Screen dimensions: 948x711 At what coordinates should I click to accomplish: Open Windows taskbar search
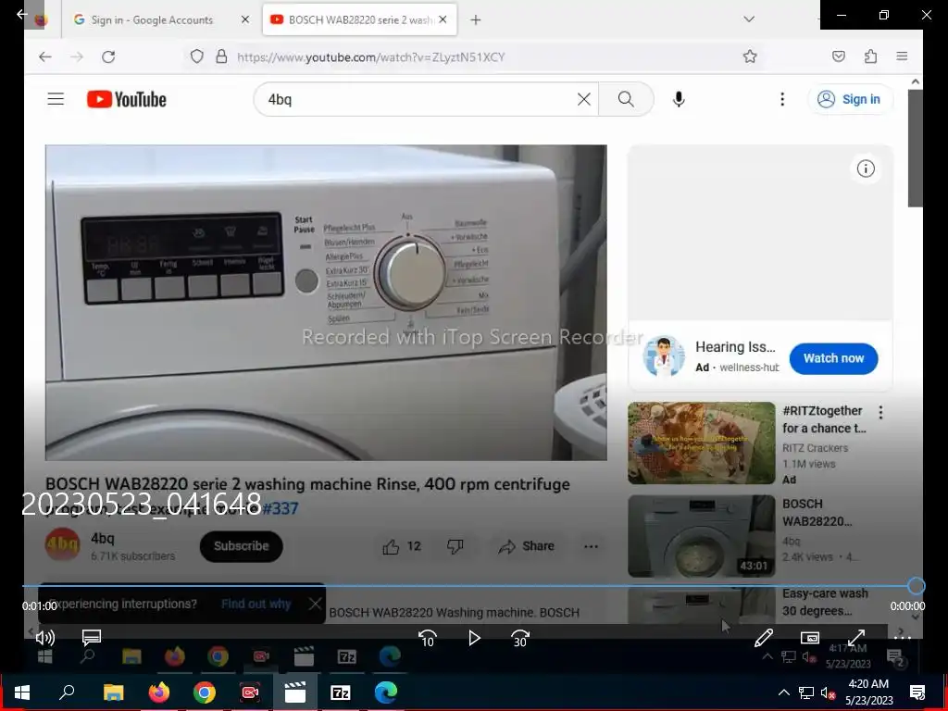[67, 692]
